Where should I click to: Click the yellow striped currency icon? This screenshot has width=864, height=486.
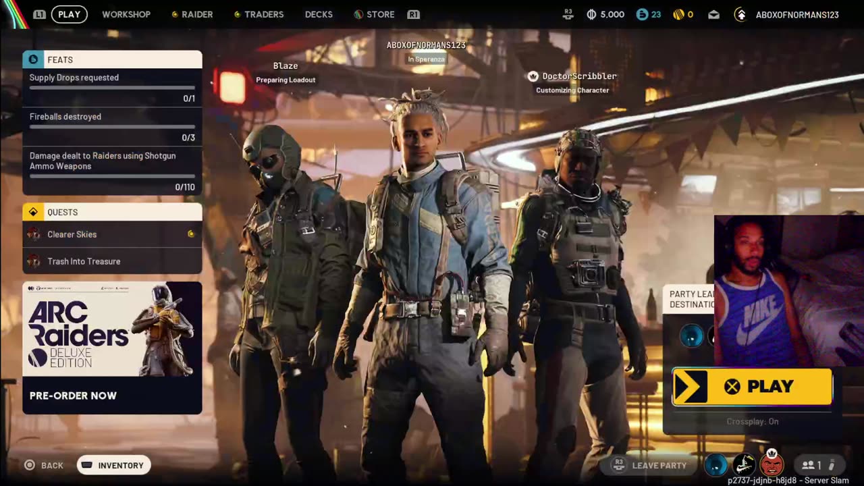pos(678,14)
